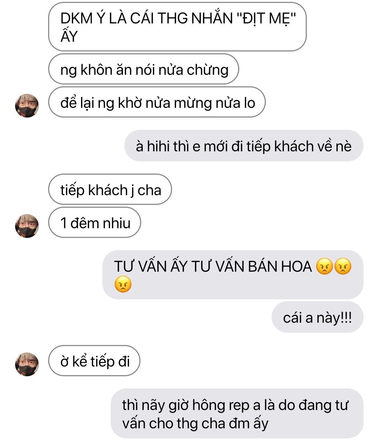Select 'ng khôn ăn nói nửa chừng' bubble
This screenshot has width=388, height=447.
point(144,69)
